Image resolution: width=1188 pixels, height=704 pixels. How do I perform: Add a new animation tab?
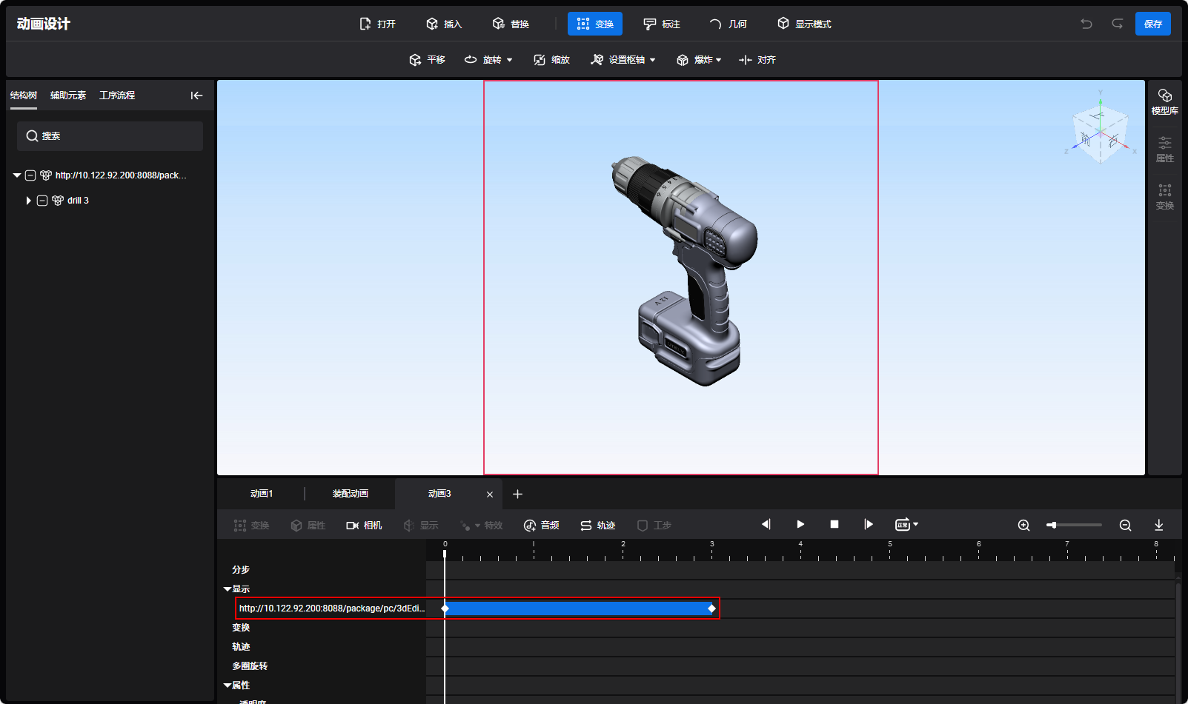point(517,494)
